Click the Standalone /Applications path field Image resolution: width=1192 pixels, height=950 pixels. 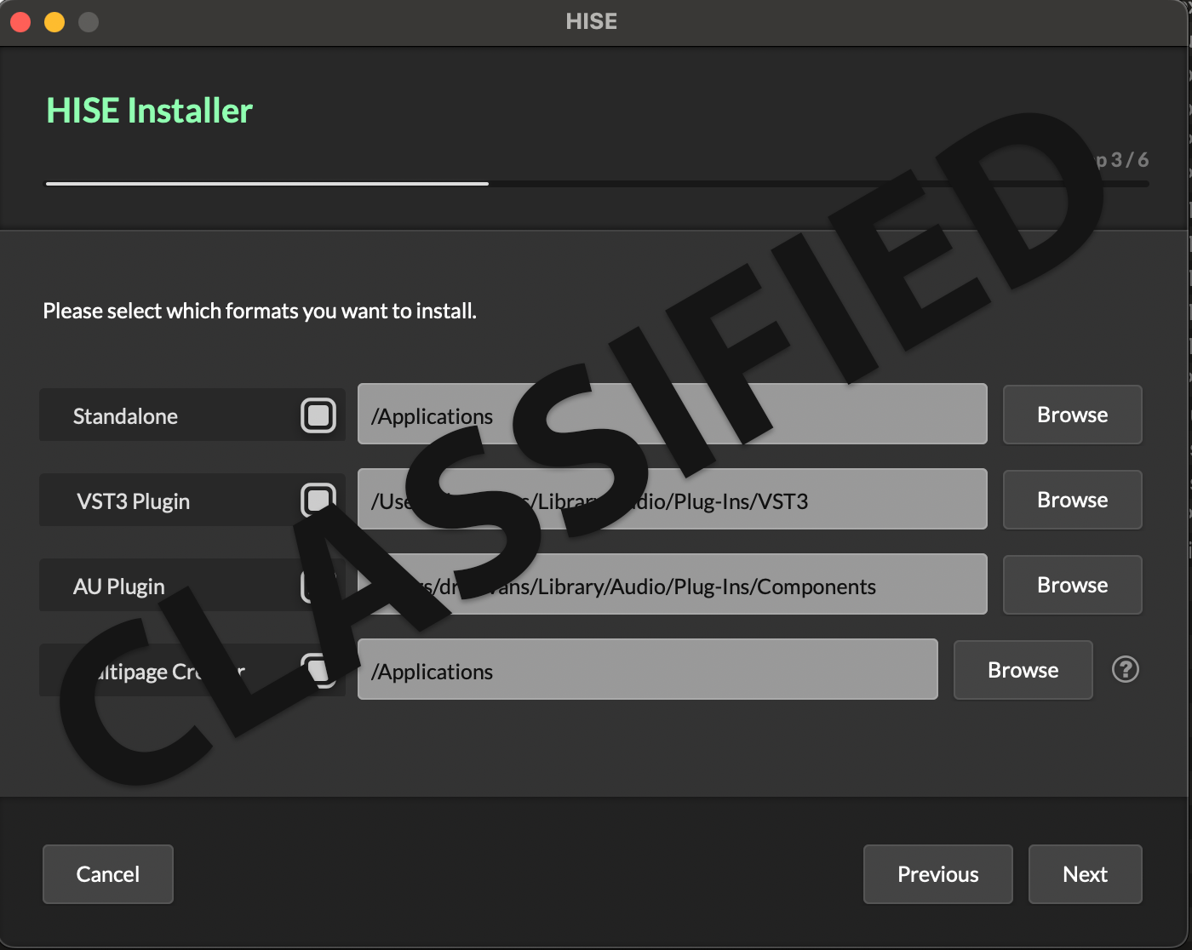tap(673, 415)
